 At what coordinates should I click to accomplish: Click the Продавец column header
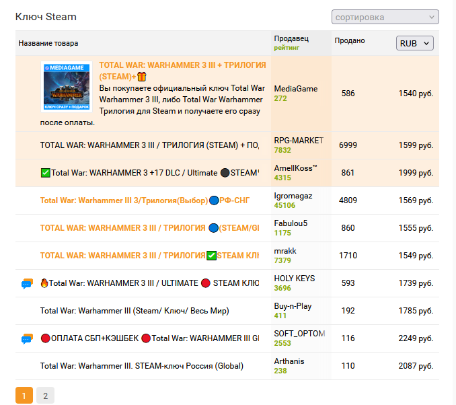tap(291, 38)
